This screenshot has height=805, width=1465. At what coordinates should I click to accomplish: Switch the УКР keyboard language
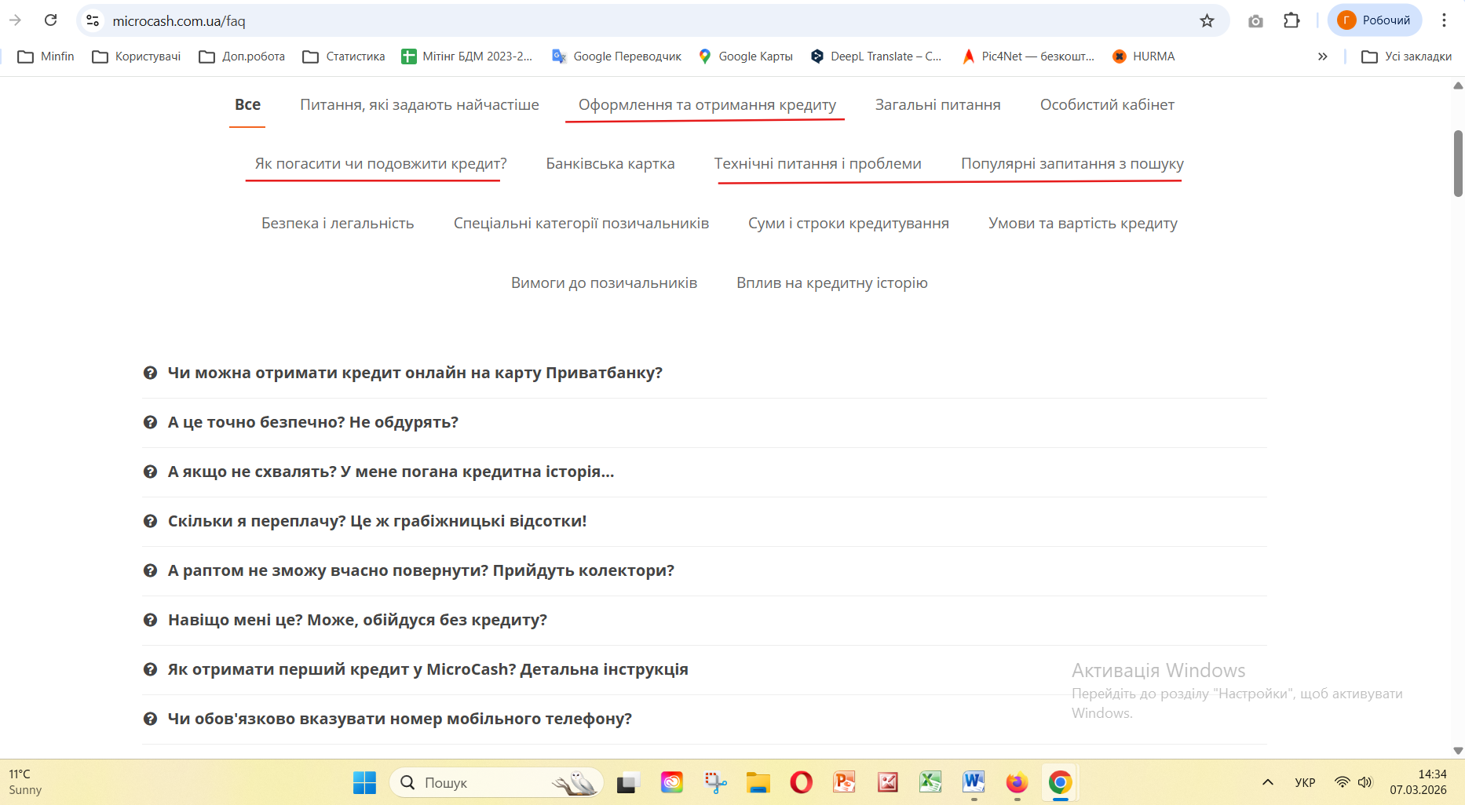coord(1305,782)
